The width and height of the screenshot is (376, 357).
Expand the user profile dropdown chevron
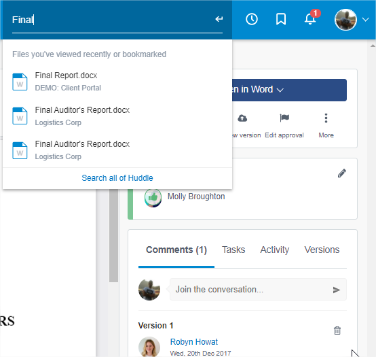365,20
